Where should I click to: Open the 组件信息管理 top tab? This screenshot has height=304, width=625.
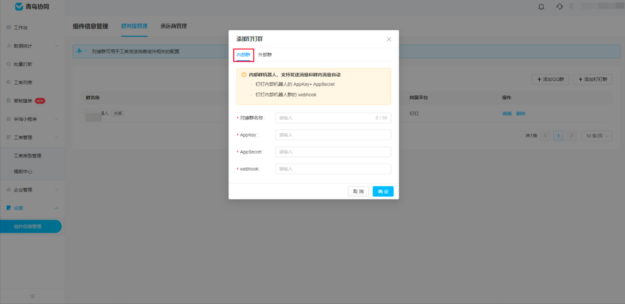click(x=90, y=26)
